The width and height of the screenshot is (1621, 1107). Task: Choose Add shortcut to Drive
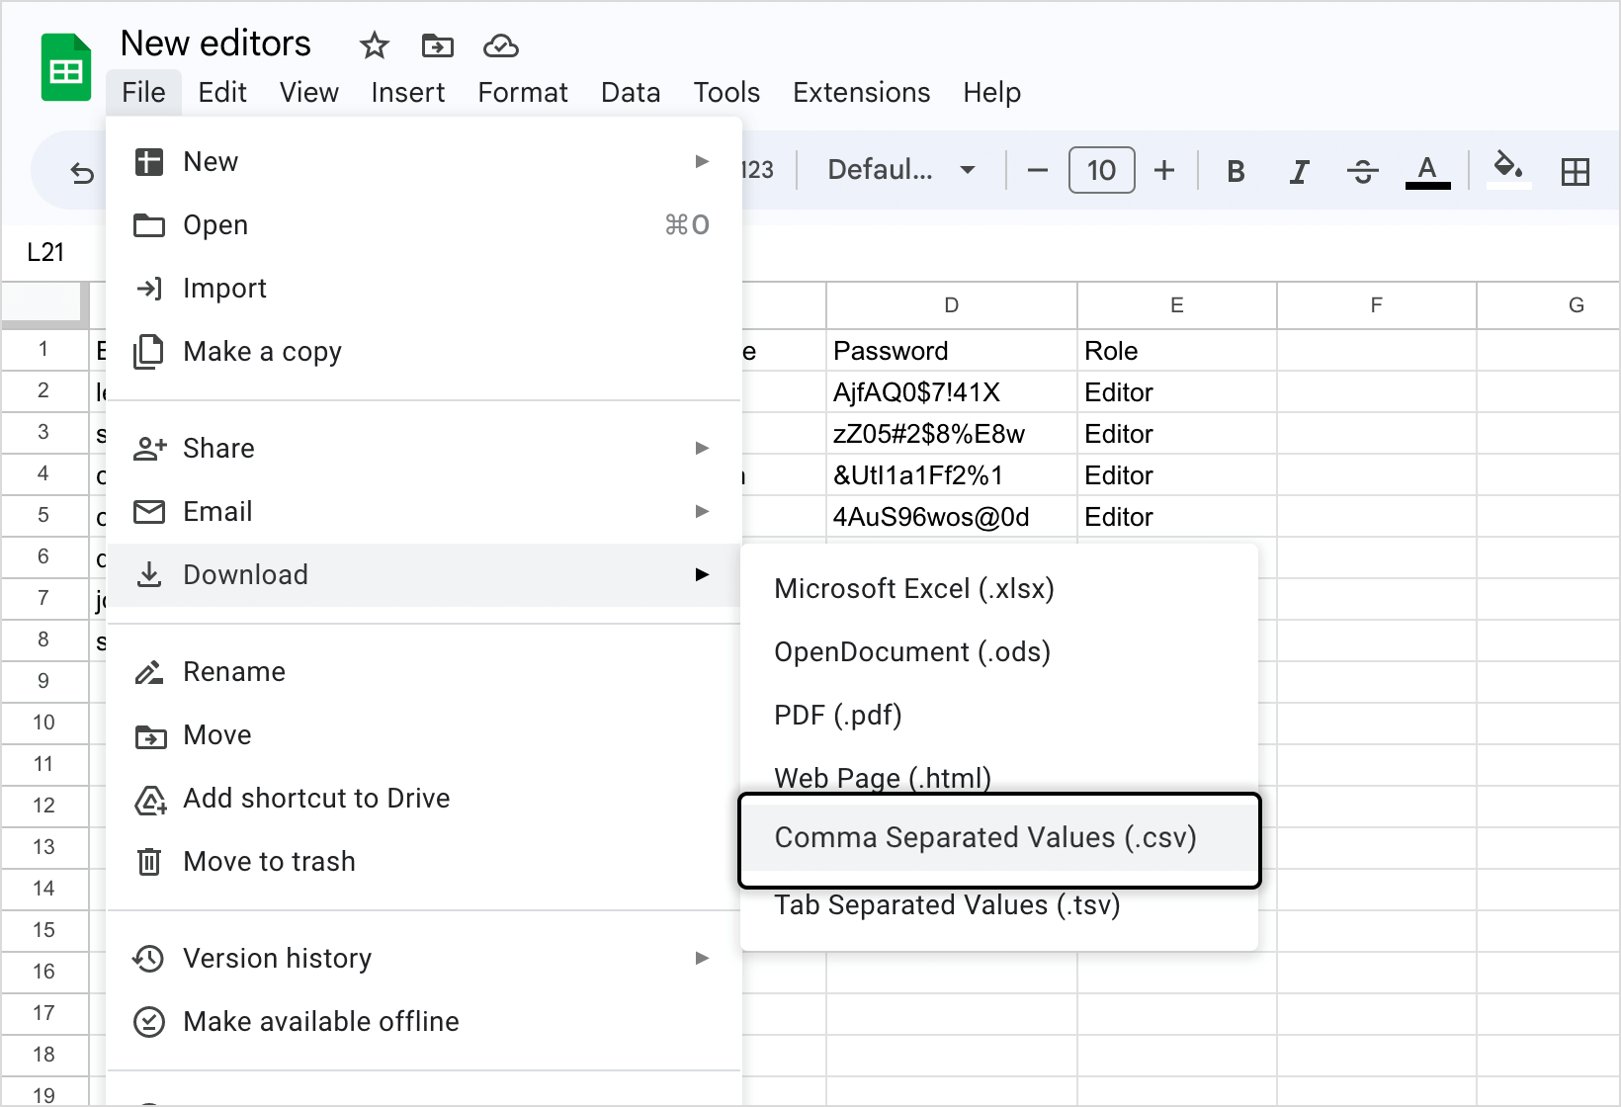click(424, 799)
